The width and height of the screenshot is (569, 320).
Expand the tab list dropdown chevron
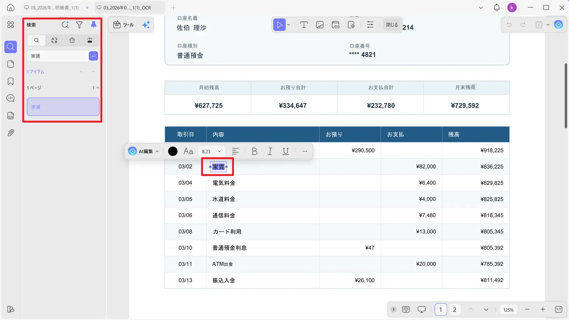tap(481, 7)
